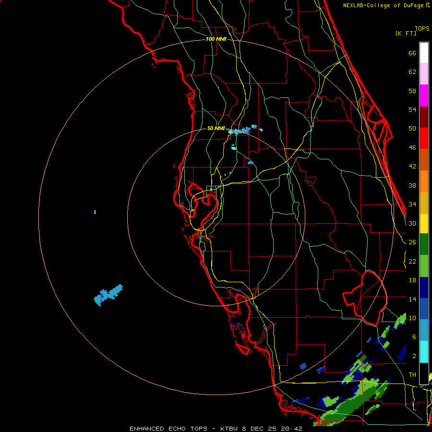The image size is (432, 432).
Task: Click the bright red 50 kft swatch
Action: pos(424,138)
